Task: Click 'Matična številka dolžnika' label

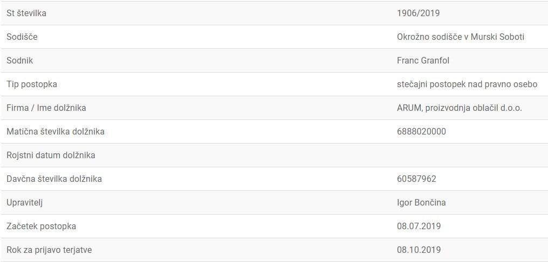Action: (56, 132)
